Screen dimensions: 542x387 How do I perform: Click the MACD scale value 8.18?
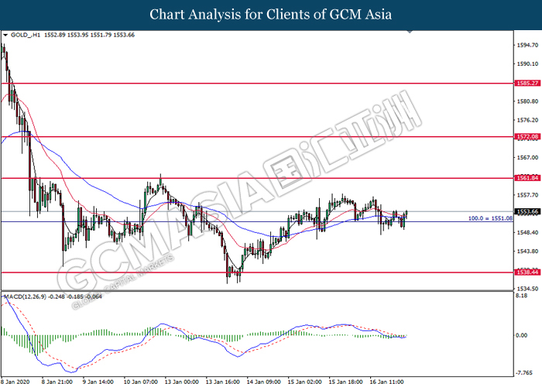click(x=522, y=296)
